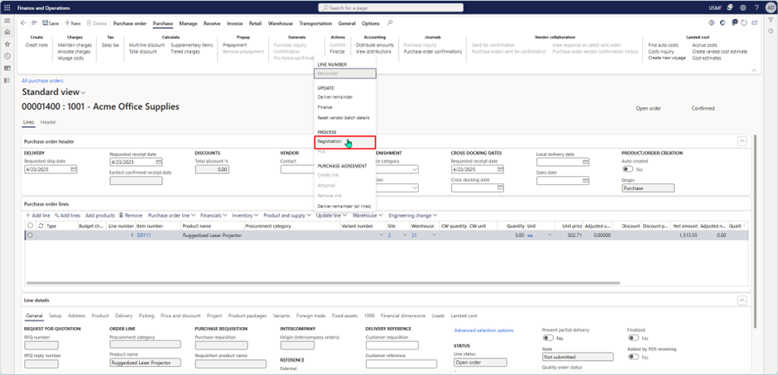Choose Deliver remainder (all lines)
This screenshot has height=375, width=778.
click(x=345, y=206)
